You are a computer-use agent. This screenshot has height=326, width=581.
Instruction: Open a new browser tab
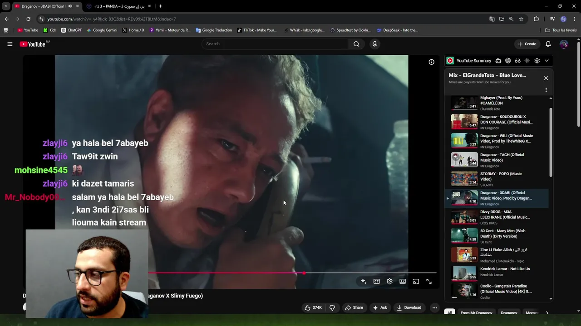pyautogui.click(x=160, y=6)
